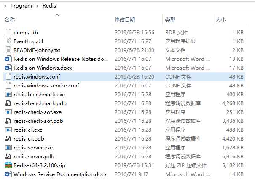The image size is (255, 179).
Task: Select the file name redis-server.exe
Action: pyautogui.click(x=33, y=148)
